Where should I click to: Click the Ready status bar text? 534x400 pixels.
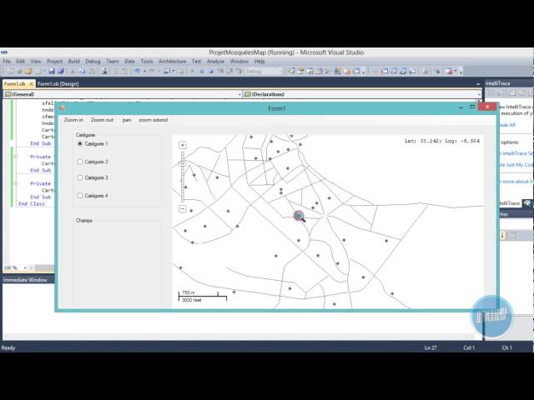pyautogui.click(x=8, y=347)
